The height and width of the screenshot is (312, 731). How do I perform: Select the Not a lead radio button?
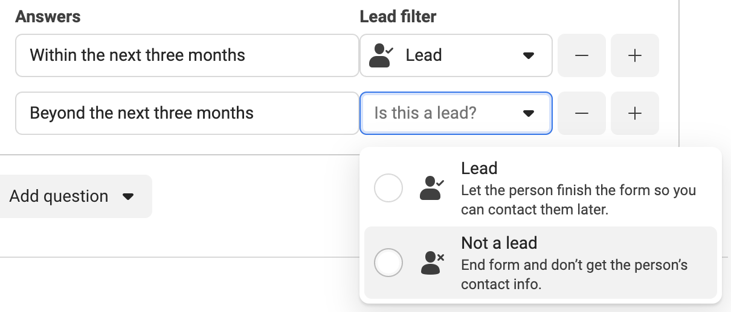388,263
